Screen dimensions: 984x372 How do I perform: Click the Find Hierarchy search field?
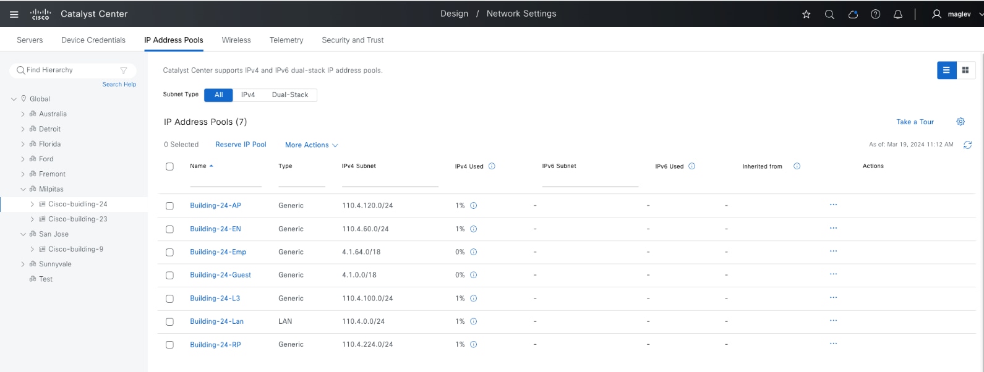[71, 70]
